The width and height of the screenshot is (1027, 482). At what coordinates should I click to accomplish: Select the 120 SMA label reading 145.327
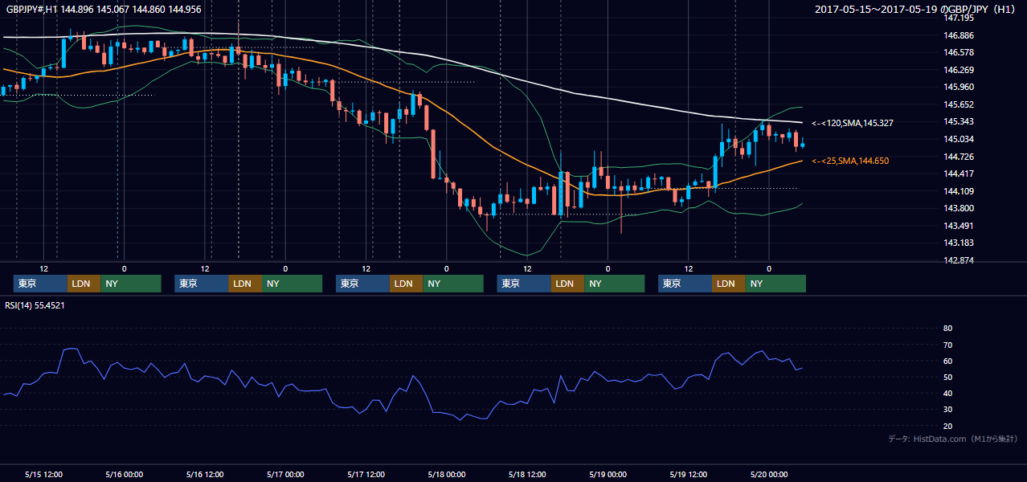point(853,123)
